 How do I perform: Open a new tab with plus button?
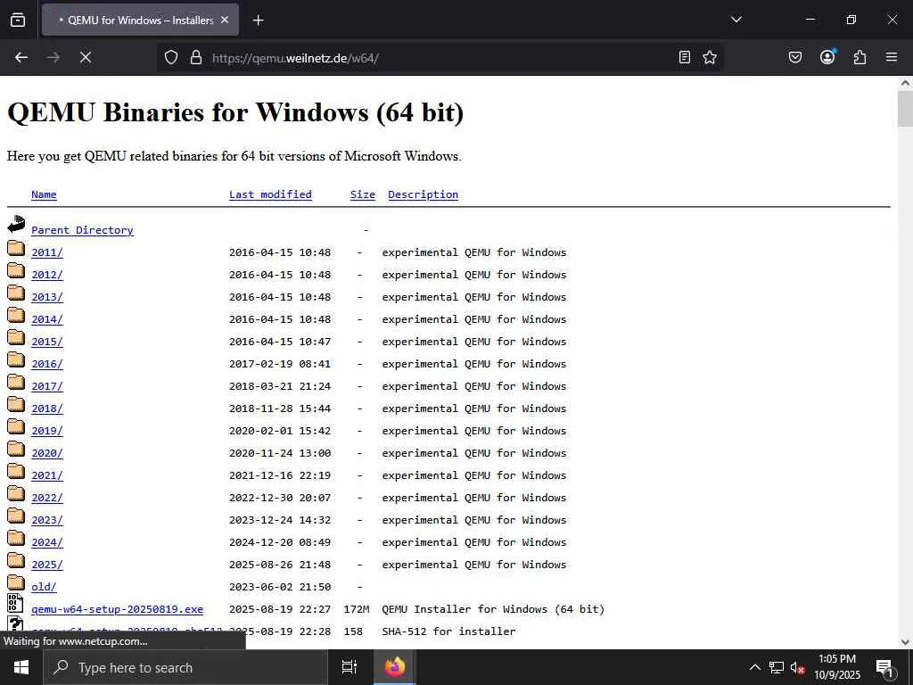coord(258,21)
